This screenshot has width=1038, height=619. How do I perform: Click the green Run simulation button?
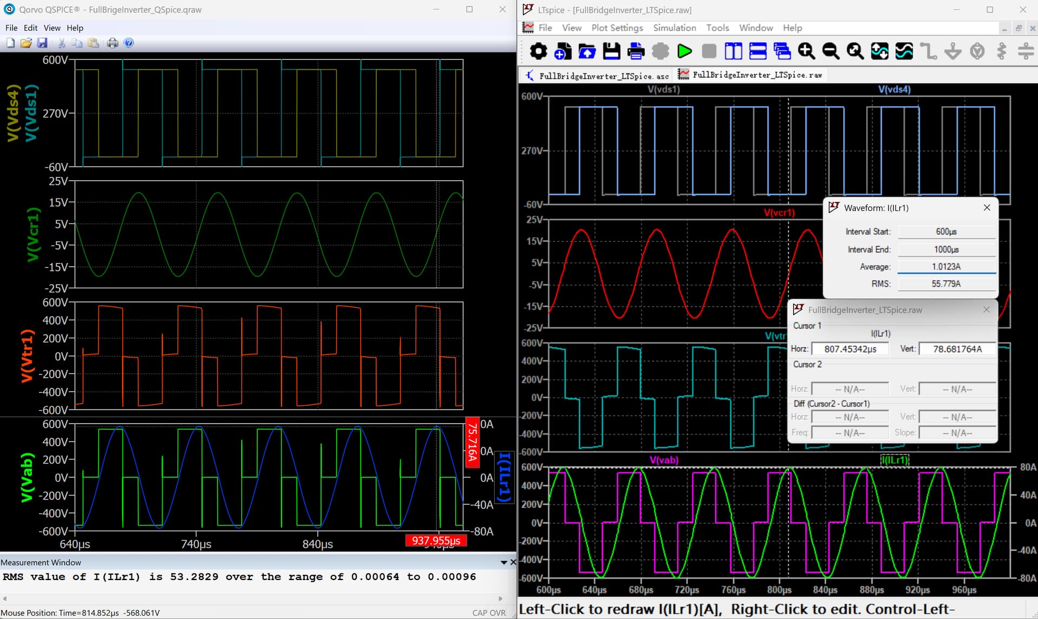[684, 51]
